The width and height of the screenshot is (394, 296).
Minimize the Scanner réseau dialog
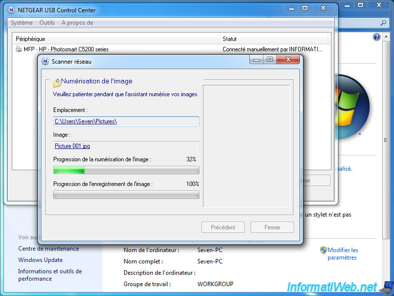(256, 59)
